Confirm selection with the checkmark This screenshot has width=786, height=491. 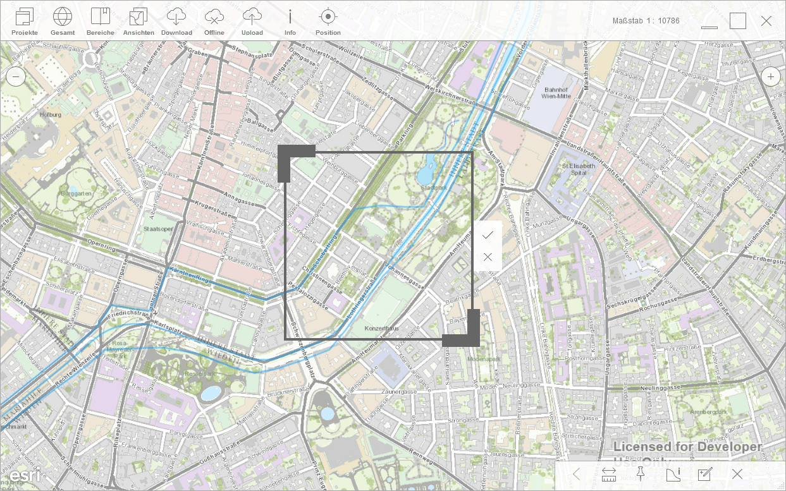point(488,234)
